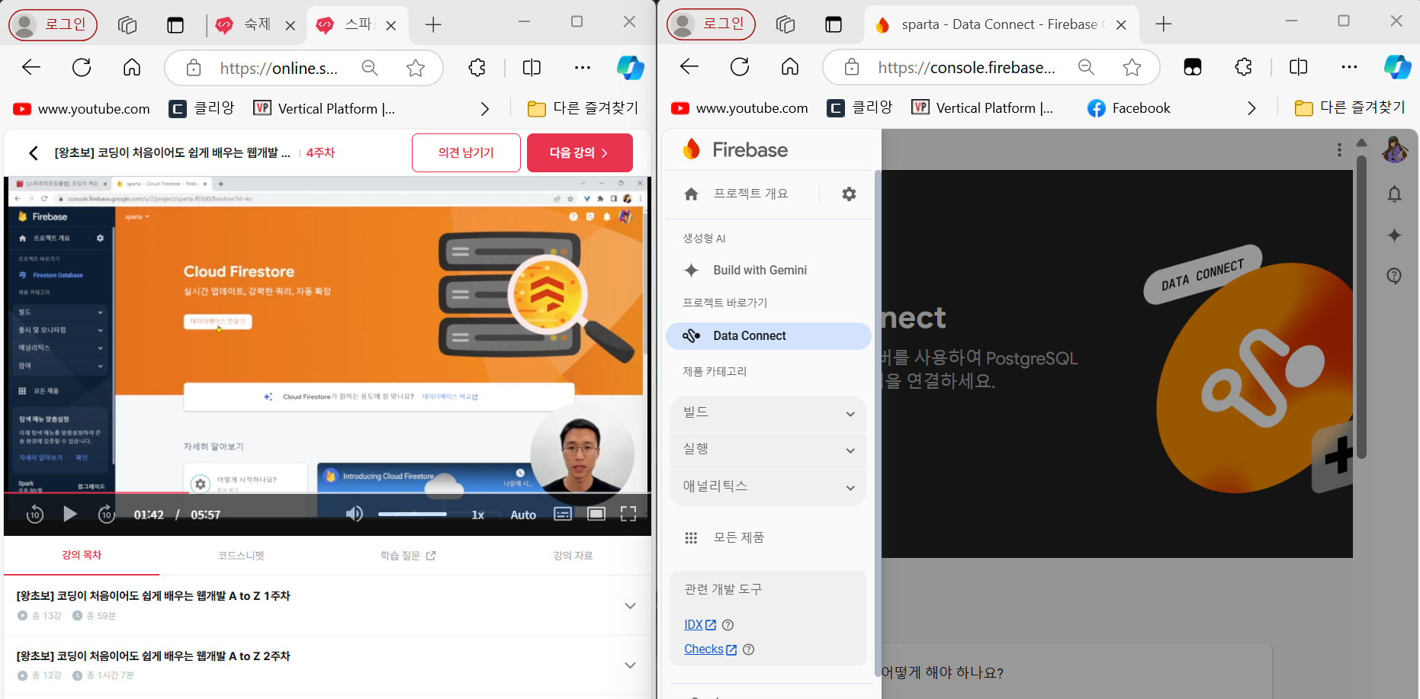Image resolution: width=1420 pixels, height=699 pixels.
Task: Open 모든 제품 grid
Action: [x=724, y=537]
